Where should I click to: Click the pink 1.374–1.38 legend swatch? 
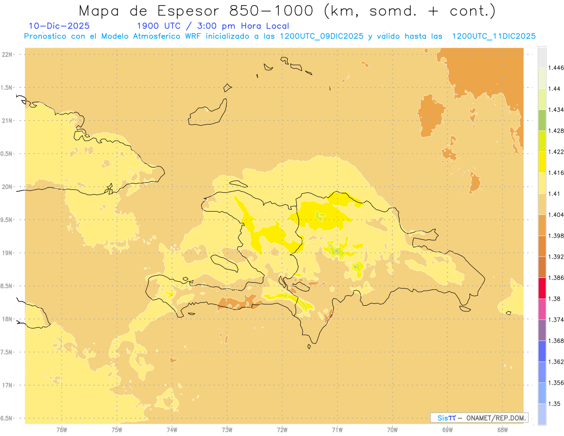(542, 309)
